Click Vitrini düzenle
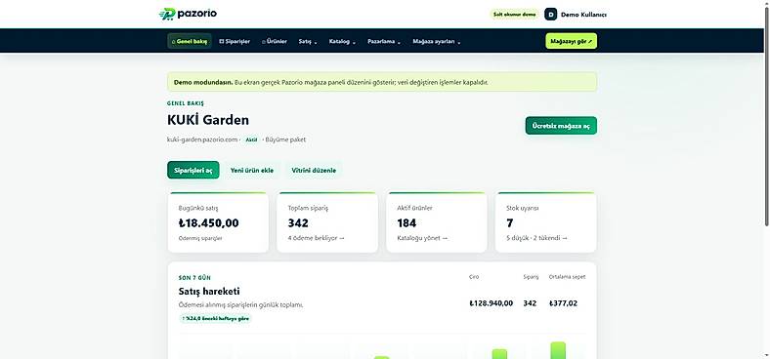This screenshot has height=359, width=770. coord(314,170)
